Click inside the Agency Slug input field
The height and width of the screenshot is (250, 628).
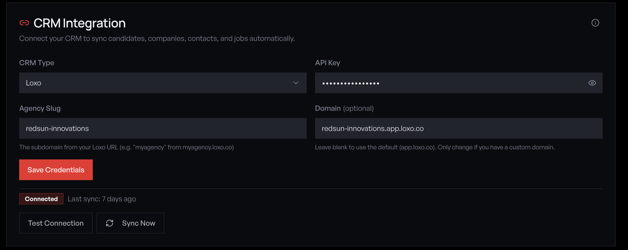163,128
